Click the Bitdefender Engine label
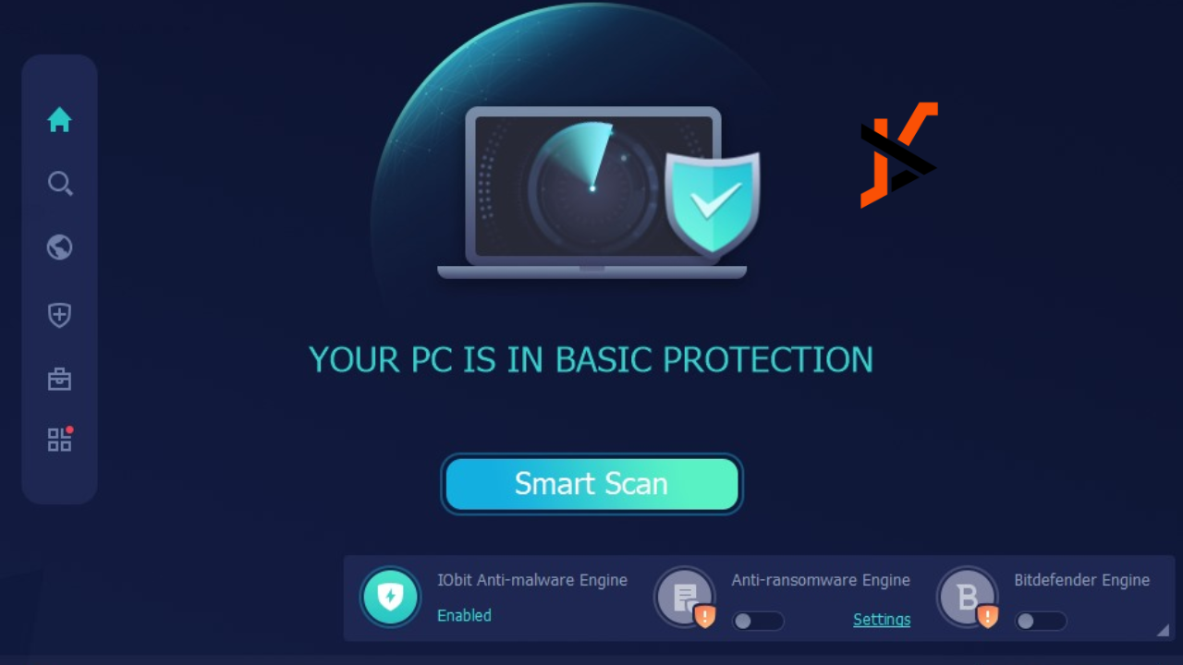 point(1082,580)
